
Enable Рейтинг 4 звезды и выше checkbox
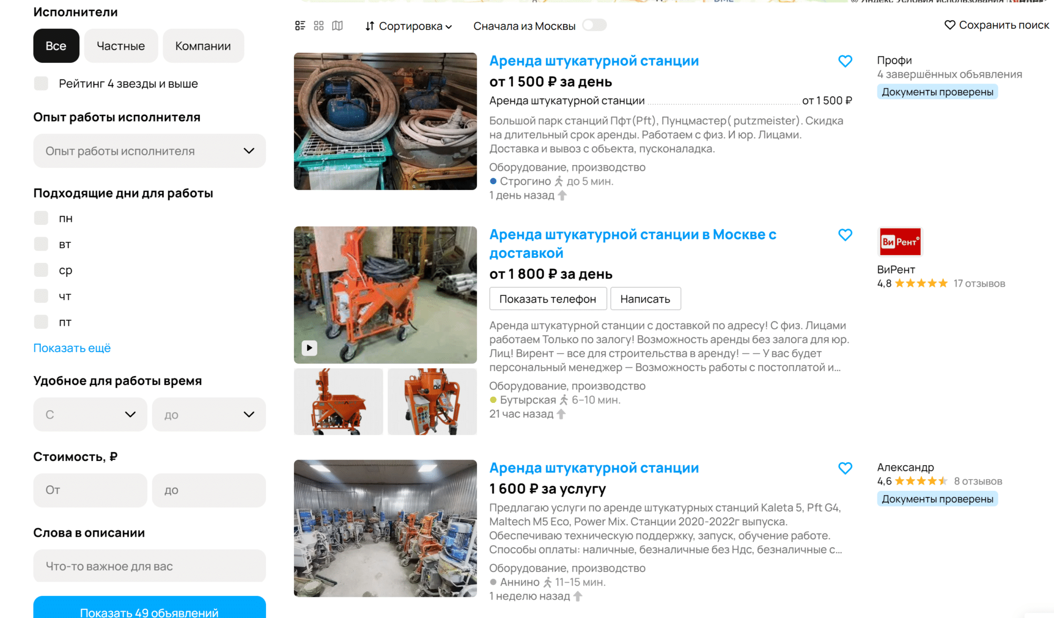(41, 83)
